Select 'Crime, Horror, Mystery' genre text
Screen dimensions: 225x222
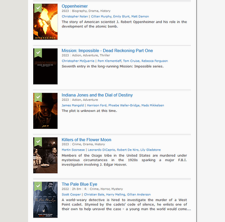point(106,189)
